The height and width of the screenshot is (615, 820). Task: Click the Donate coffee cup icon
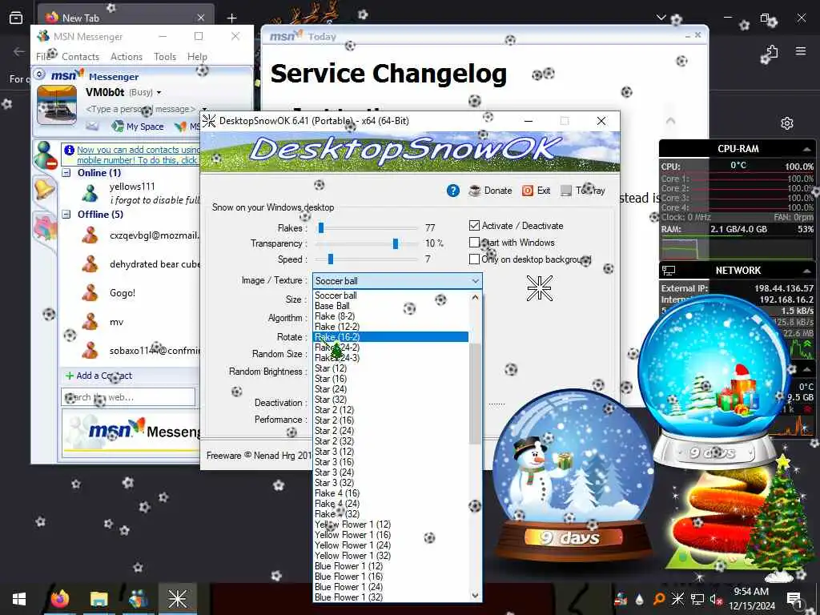pos(474,191)
